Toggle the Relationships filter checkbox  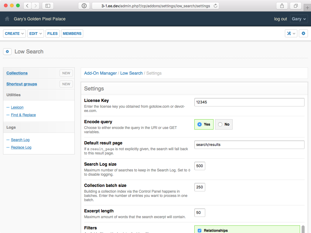[x=200, y=231]
